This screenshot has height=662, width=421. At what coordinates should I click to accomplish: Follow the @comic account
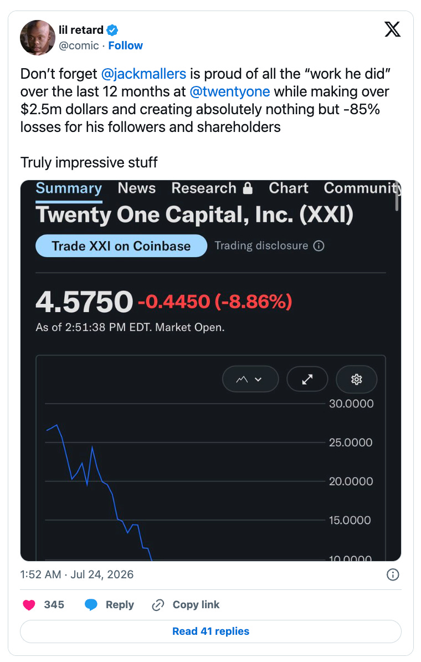coord(125,45)
